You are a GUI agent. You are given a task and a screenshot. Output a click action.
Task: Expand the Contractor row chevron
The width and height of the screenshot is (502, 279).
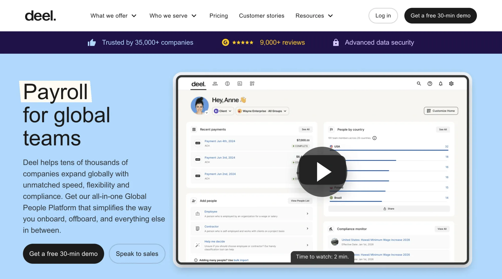point(307,229)
